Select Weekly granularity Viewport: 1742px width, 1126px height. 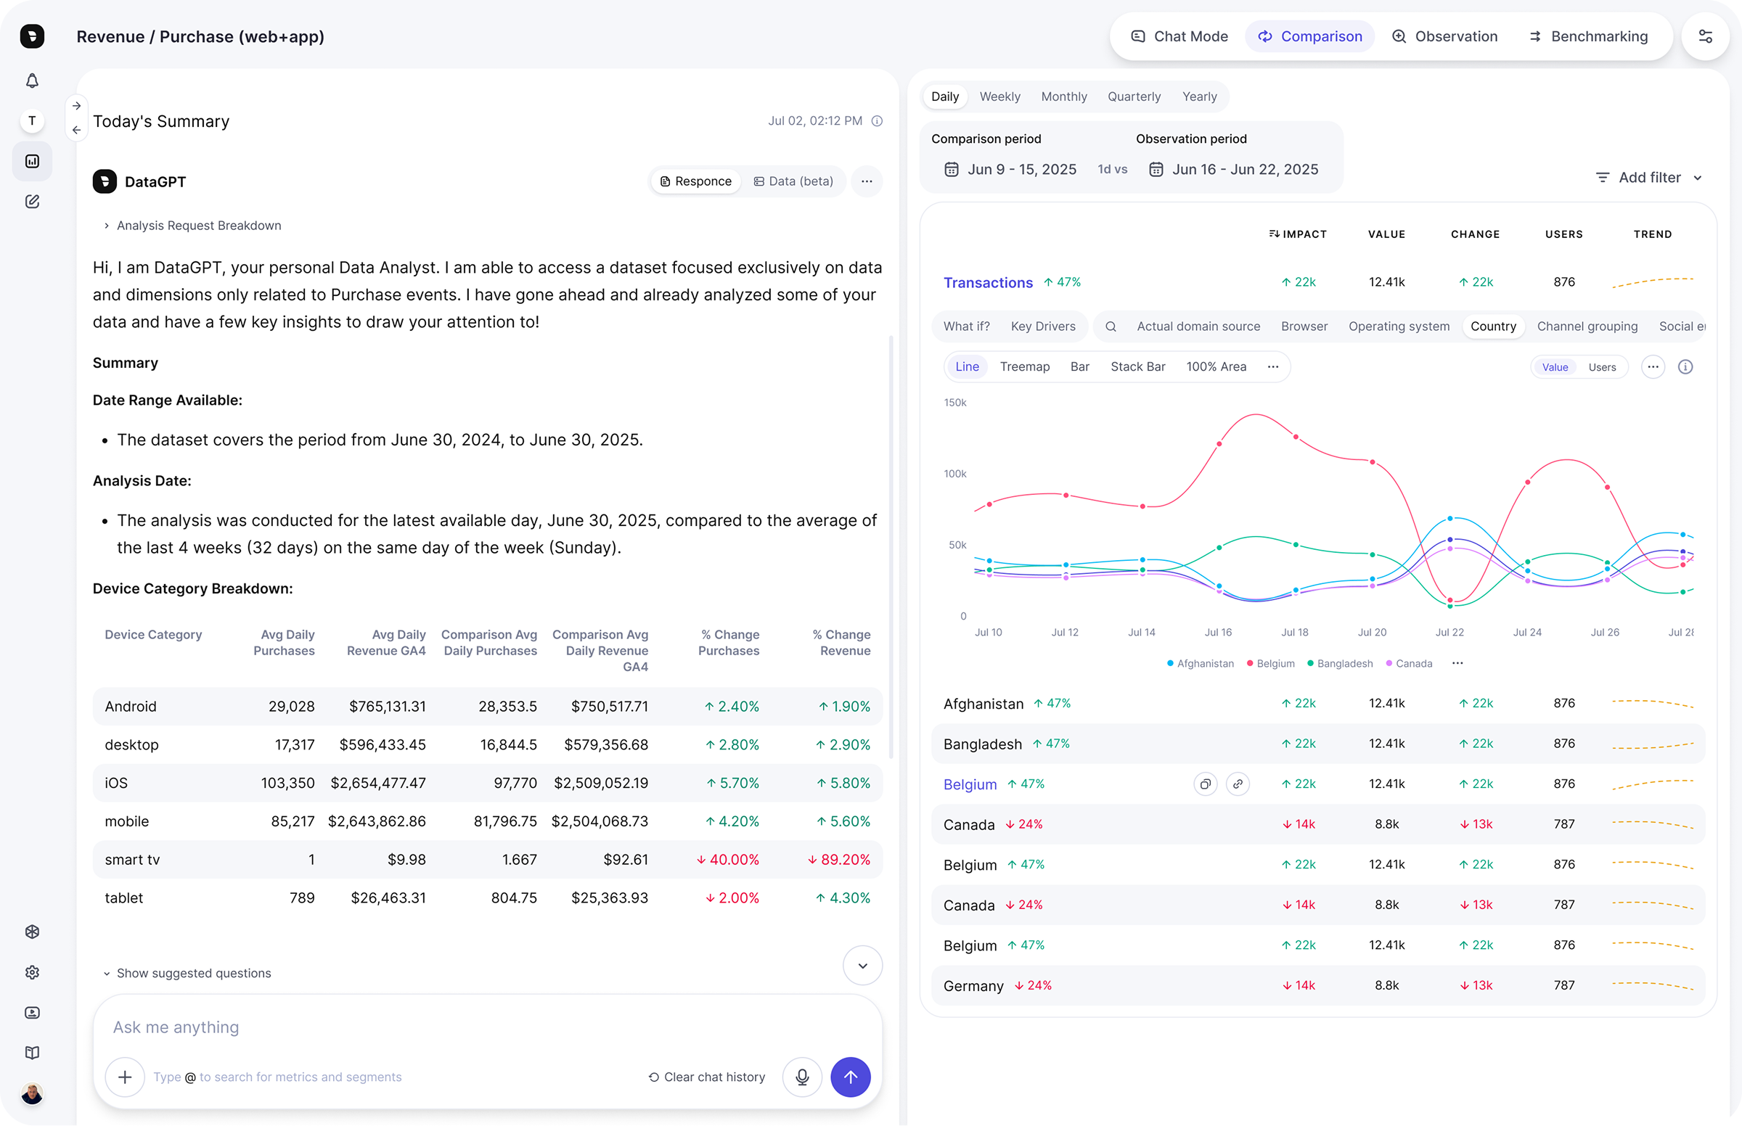tap(999, 96)
